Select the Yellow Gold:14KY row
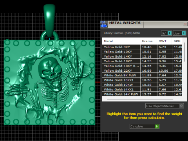This screenshot has height=141, width=188. click(142, 56)
